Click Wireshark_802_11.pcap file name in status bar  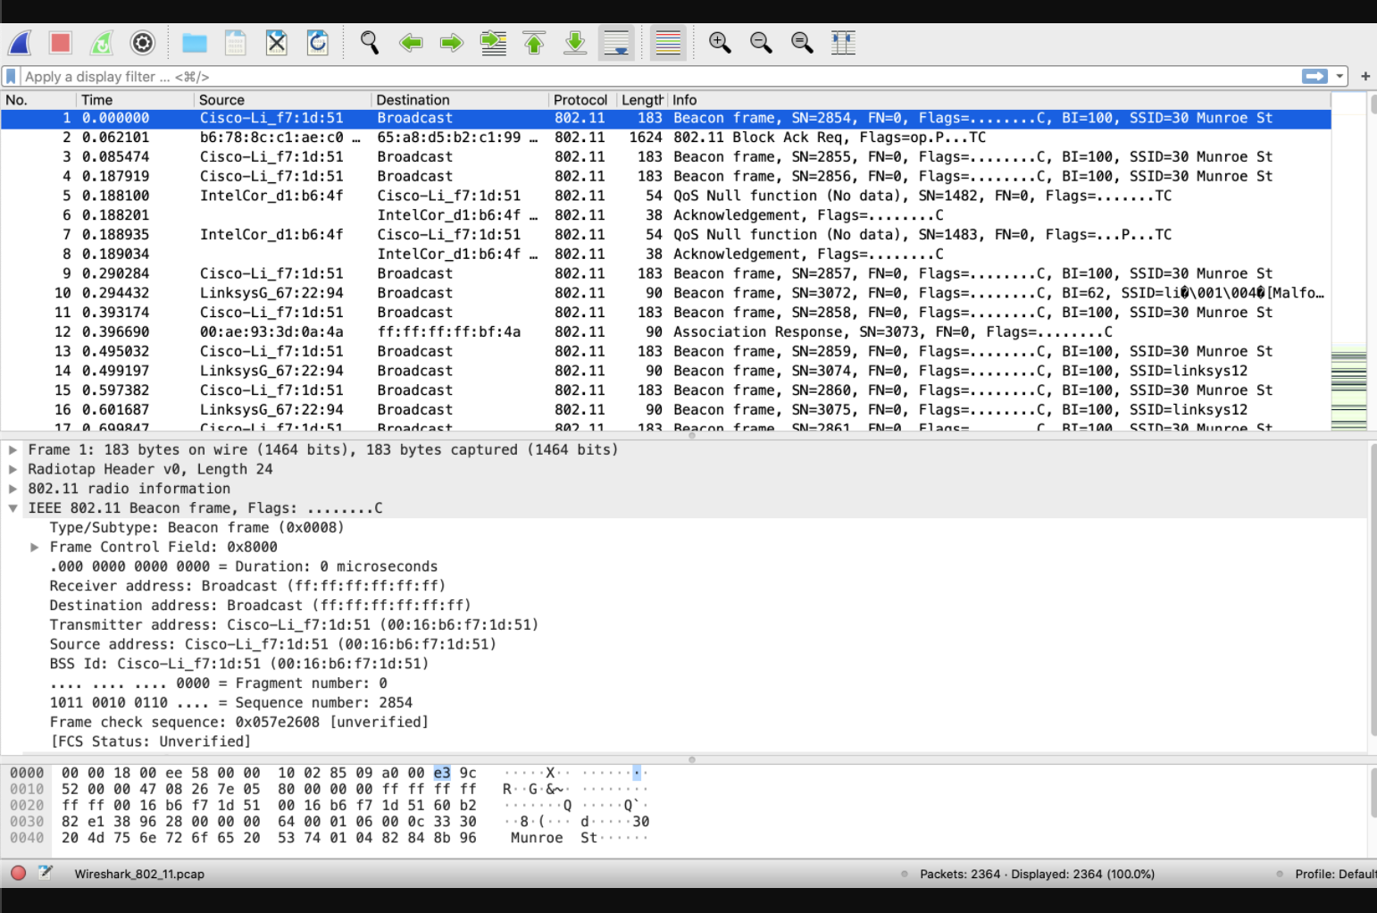[139, 874]
